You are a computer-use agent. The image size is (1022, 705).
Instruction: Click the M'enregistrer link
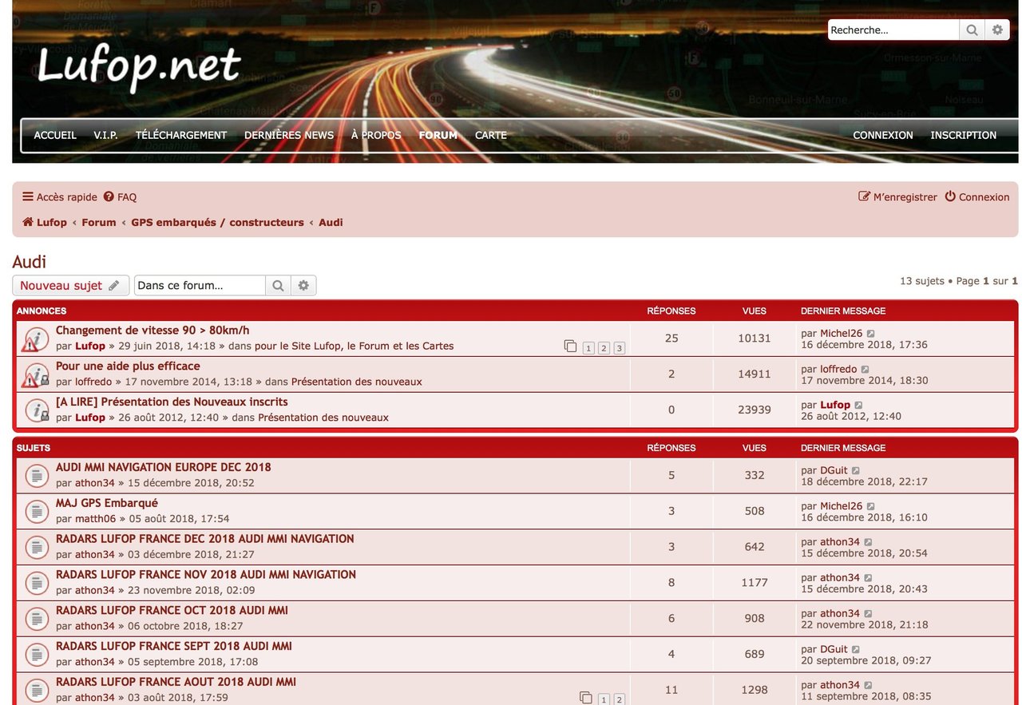point(897,197)
